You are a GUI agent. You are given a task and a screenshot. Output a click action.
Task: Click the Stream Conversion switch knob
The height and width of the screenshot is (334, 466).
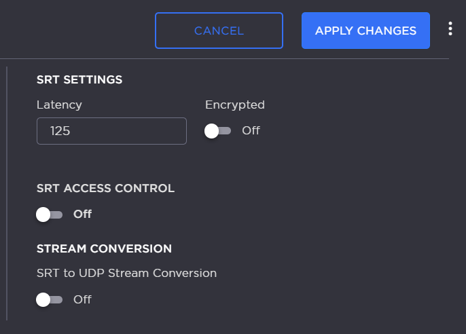43,299
